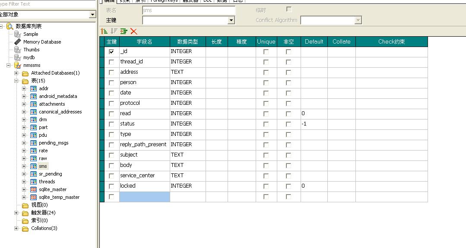Select the pending_msgs table
The image size is (466, 248).
point(54,143)
